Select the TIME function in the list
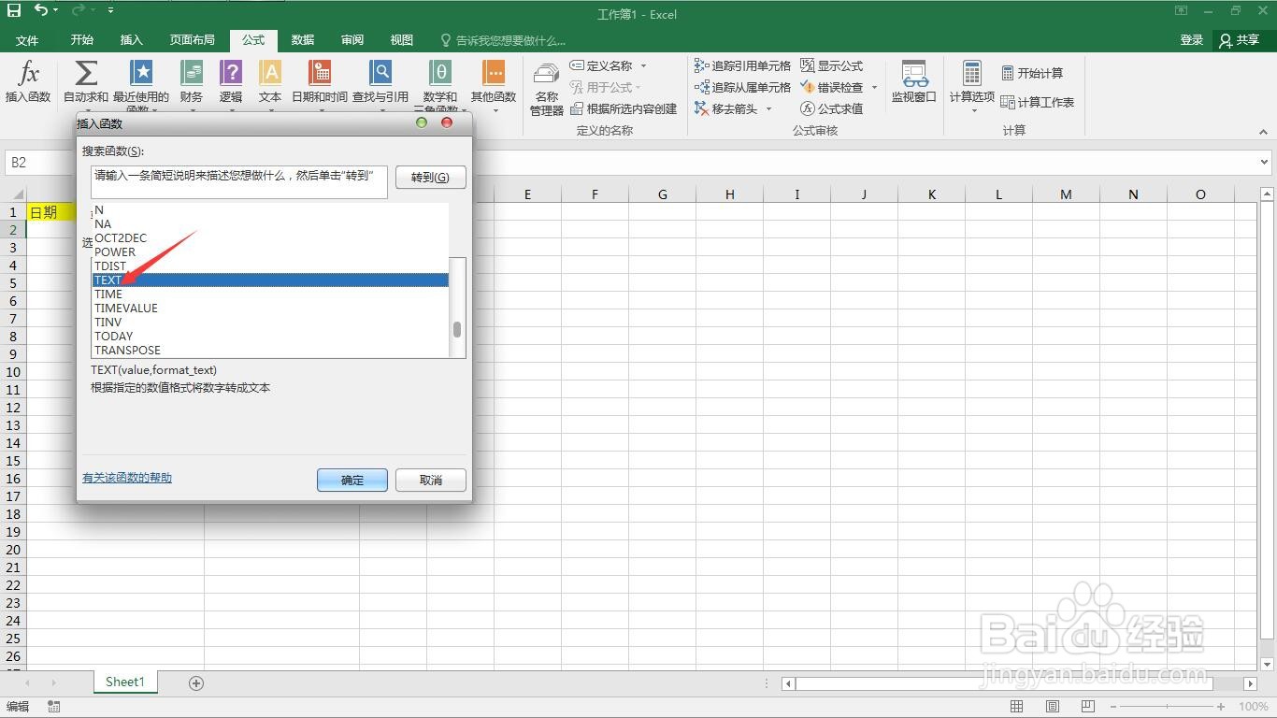Screen dimensions: 1277x718 (270, 294)
